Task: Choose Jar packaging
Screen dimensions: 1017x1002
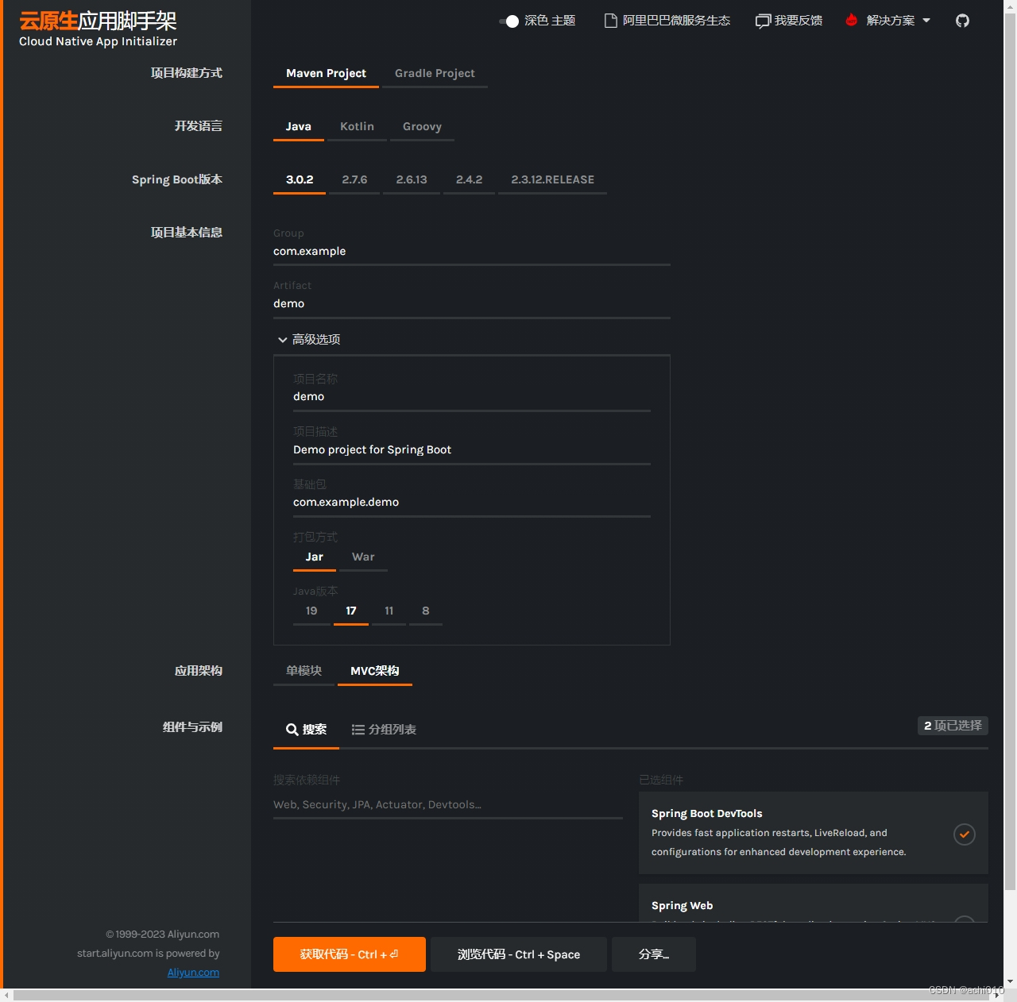Action: pyautogui.click(x=315, y=557)
